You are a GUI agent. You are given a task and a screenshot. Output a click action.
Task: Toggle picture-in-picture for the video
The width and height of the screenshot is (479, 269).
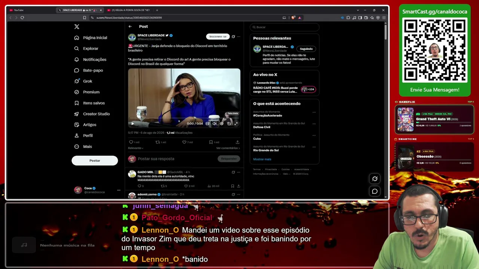point(229,124)
